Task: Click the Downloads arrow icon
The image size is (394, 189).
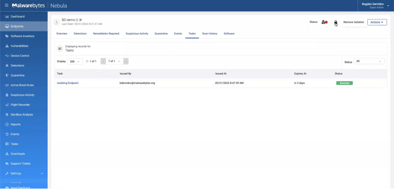Action: click(7, 154)
